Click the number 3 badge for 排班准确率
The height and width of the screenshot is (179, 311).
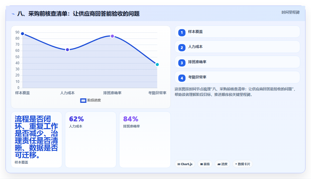182,63
